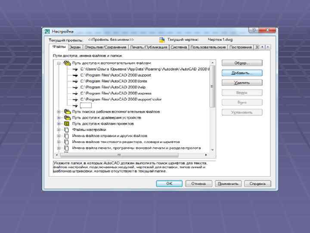This screenshot has width=310, height=233.
Task: Click the folder icon of Путь доступа к драйверам устройств
Action: [x=67, y=118]
